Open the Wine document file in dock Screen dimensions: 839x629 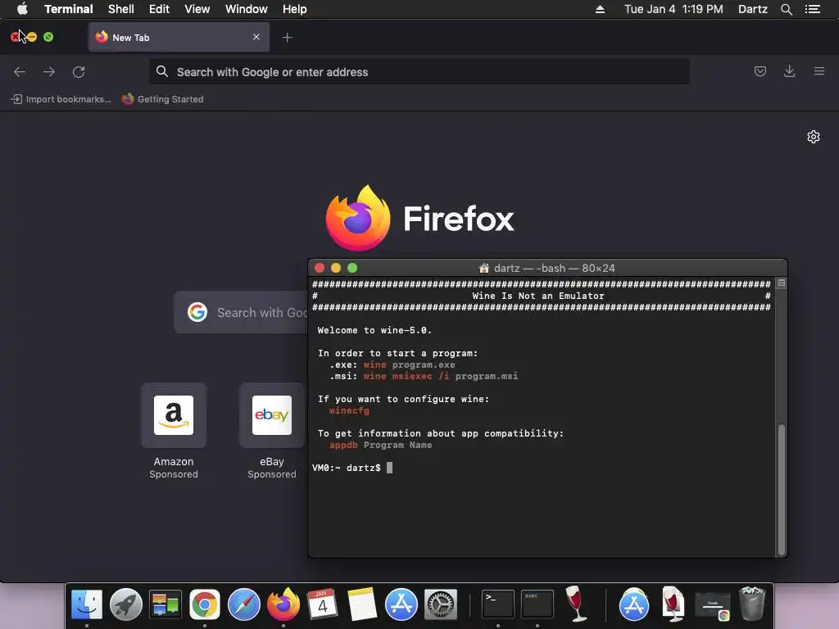[x=673, y=604]
